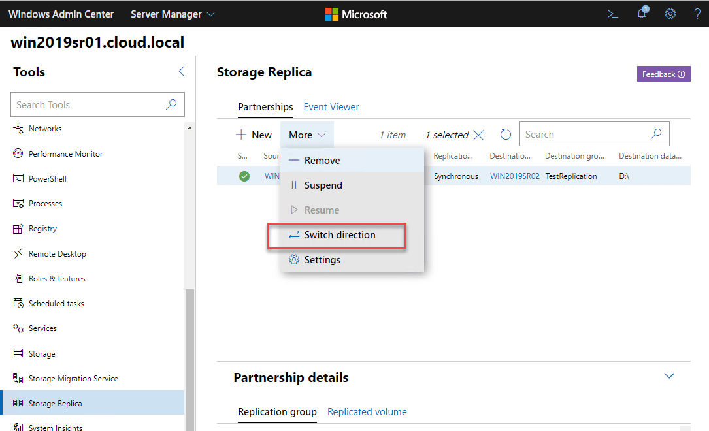Click into the partnerships Search field

pyautogui.click(x=583, y=135)
